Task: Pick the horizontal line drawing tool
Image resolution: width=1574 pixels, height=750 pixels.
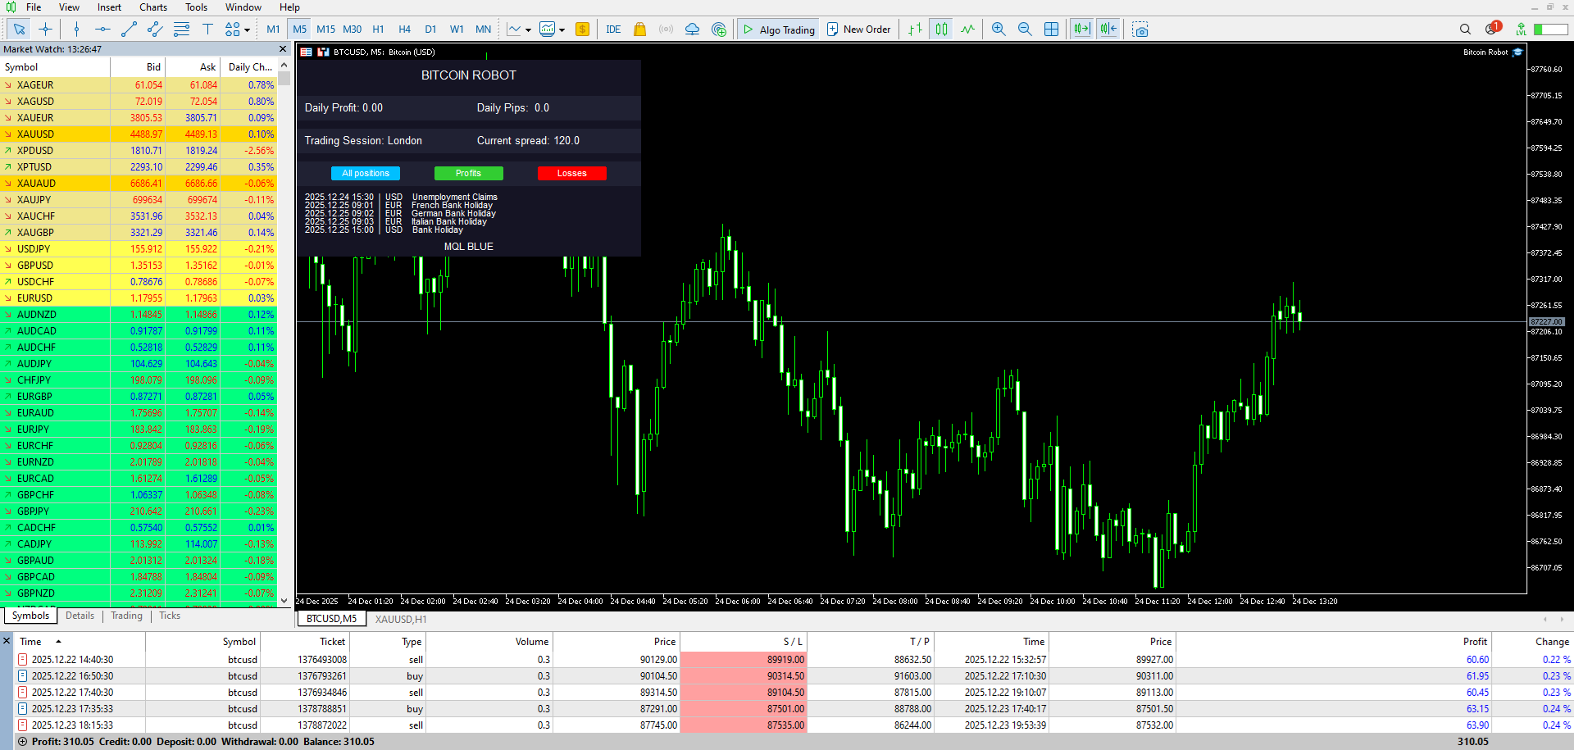Action: 102,30
